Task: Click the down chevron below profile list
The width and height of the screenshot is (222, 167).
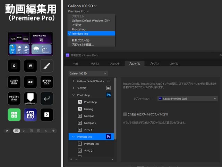Action: 112,159
